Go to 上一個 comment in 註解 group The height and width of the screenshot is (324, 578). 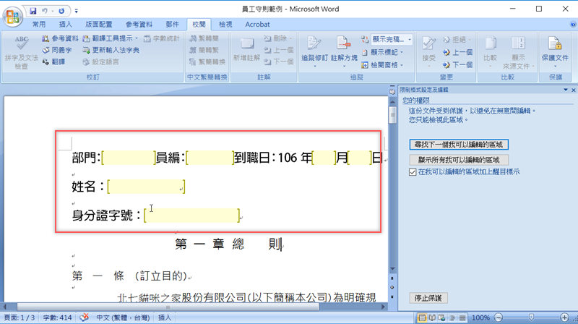[x=279, y=50]
